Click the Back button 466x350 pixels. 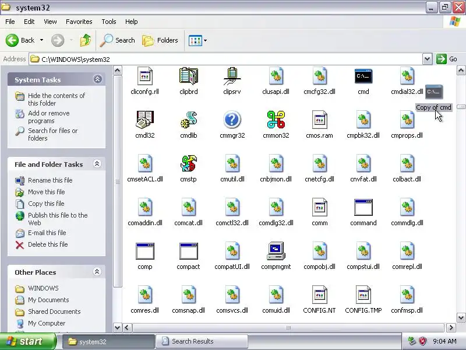tap(20, 40)
